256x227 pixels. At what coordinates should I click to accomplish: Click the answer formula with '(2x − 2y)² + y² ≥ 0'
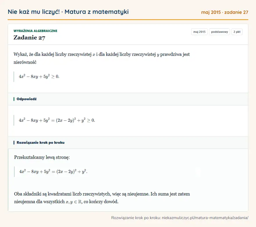[x=57, y=120]
